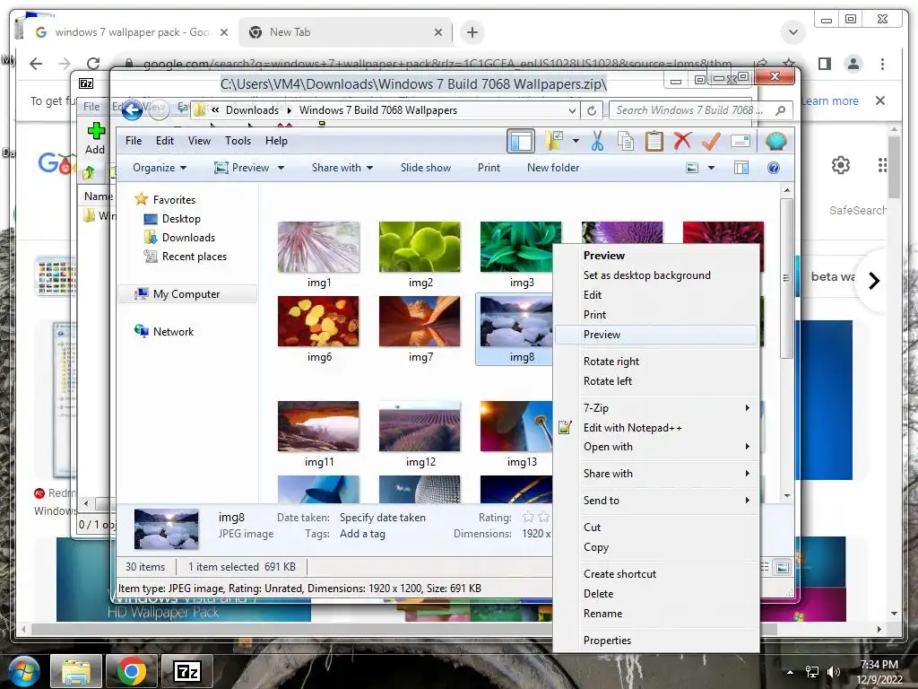Screen dimensions: 918x689
Task: Click the folder options toolbar icon
Action: [x=554, y=141]
